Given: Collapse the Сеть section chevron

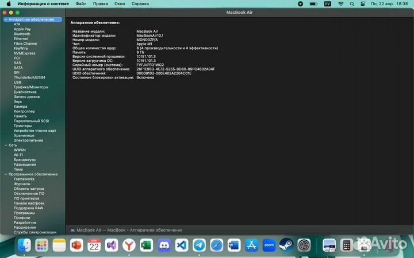Looking at the screenshot, I should point(6,145).
